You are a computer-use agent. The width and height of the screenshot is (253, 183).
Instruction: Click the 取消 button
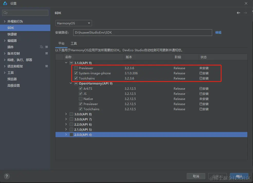pos(196,176)
